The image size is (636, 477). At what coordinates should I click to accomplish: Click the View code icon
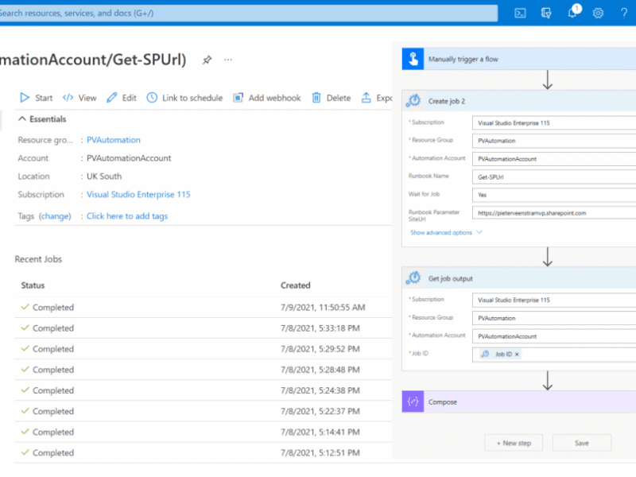coord(68,98)
